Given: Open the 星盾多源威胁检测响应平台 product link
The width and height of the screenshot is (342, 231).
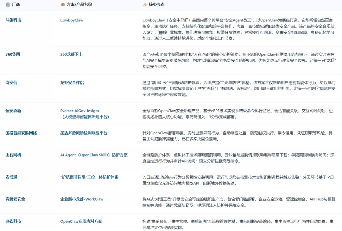Looking at the screenshot, I should pos(84,133).
